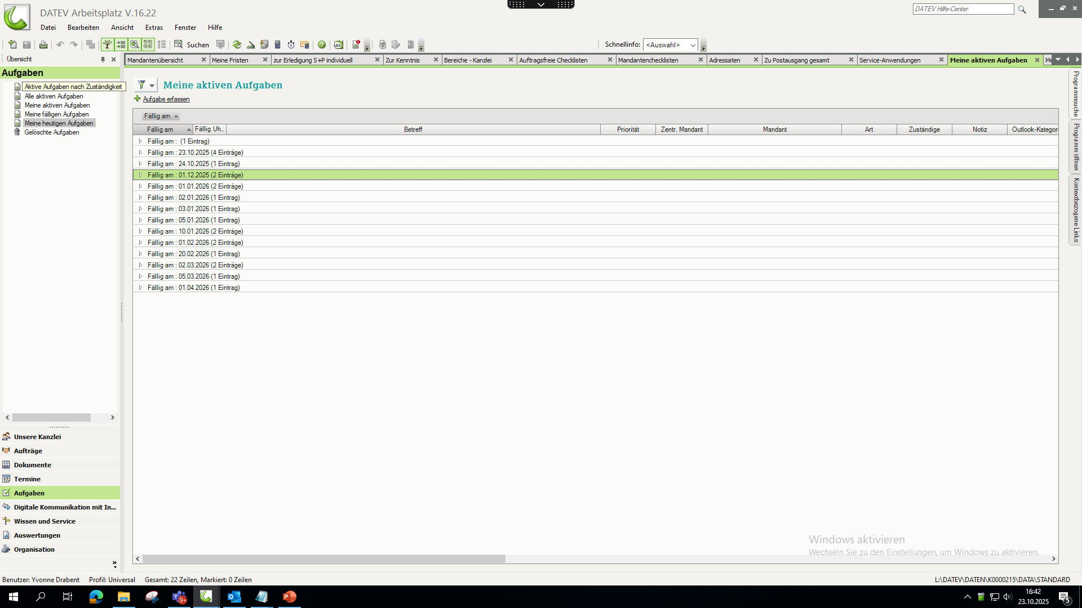
Task: Expand the Fällig am 23.10.2025 group
Action: point(140,153)
